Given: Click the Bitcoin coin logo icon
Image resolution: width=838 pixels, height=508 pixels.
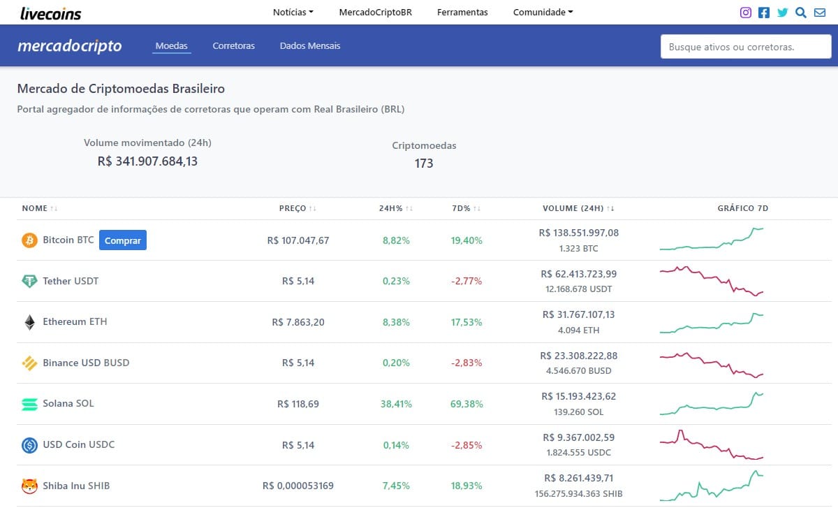Looking at the screenshot, I should (29, 240).
